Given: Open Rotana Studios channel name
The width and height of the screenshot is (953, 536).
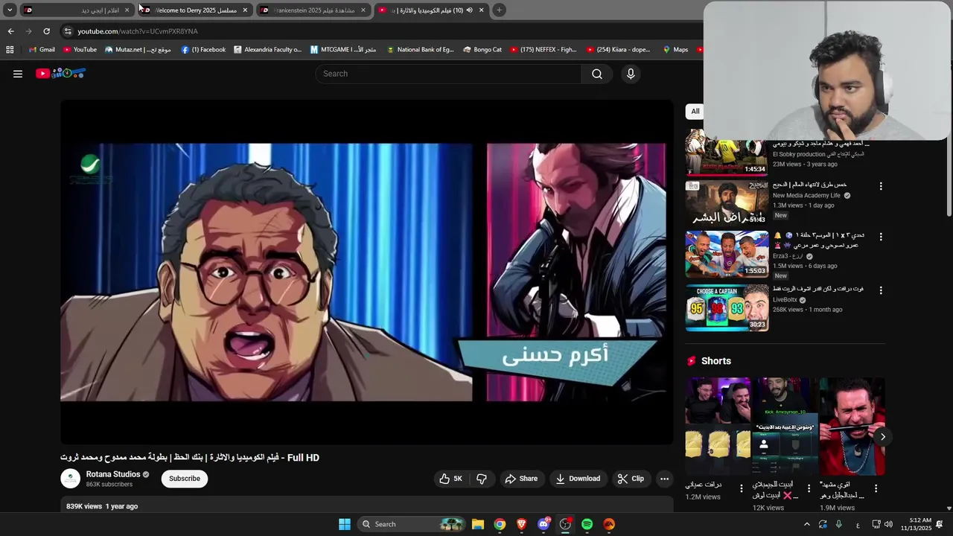Looking at the screenshot, I should pyautogui.click(x=113, y=474).
